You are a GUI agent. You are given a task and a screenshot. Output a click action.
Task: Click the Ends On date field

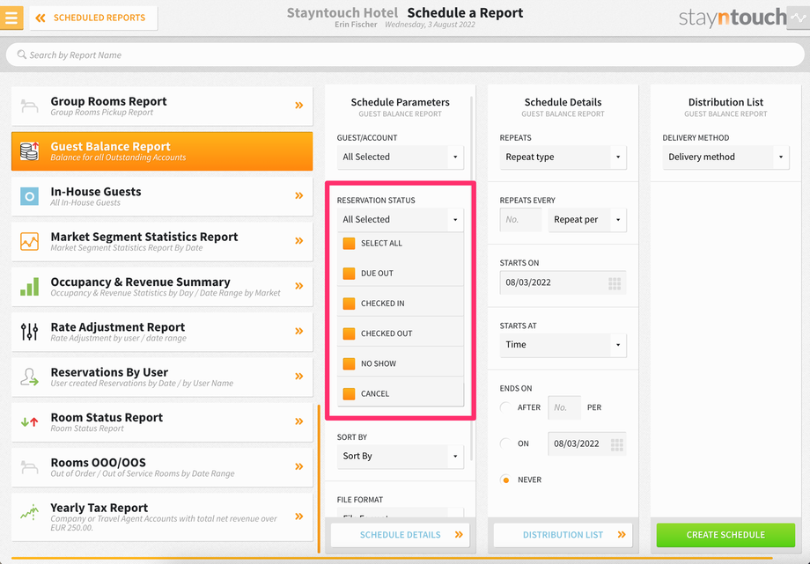click(587, 443)
